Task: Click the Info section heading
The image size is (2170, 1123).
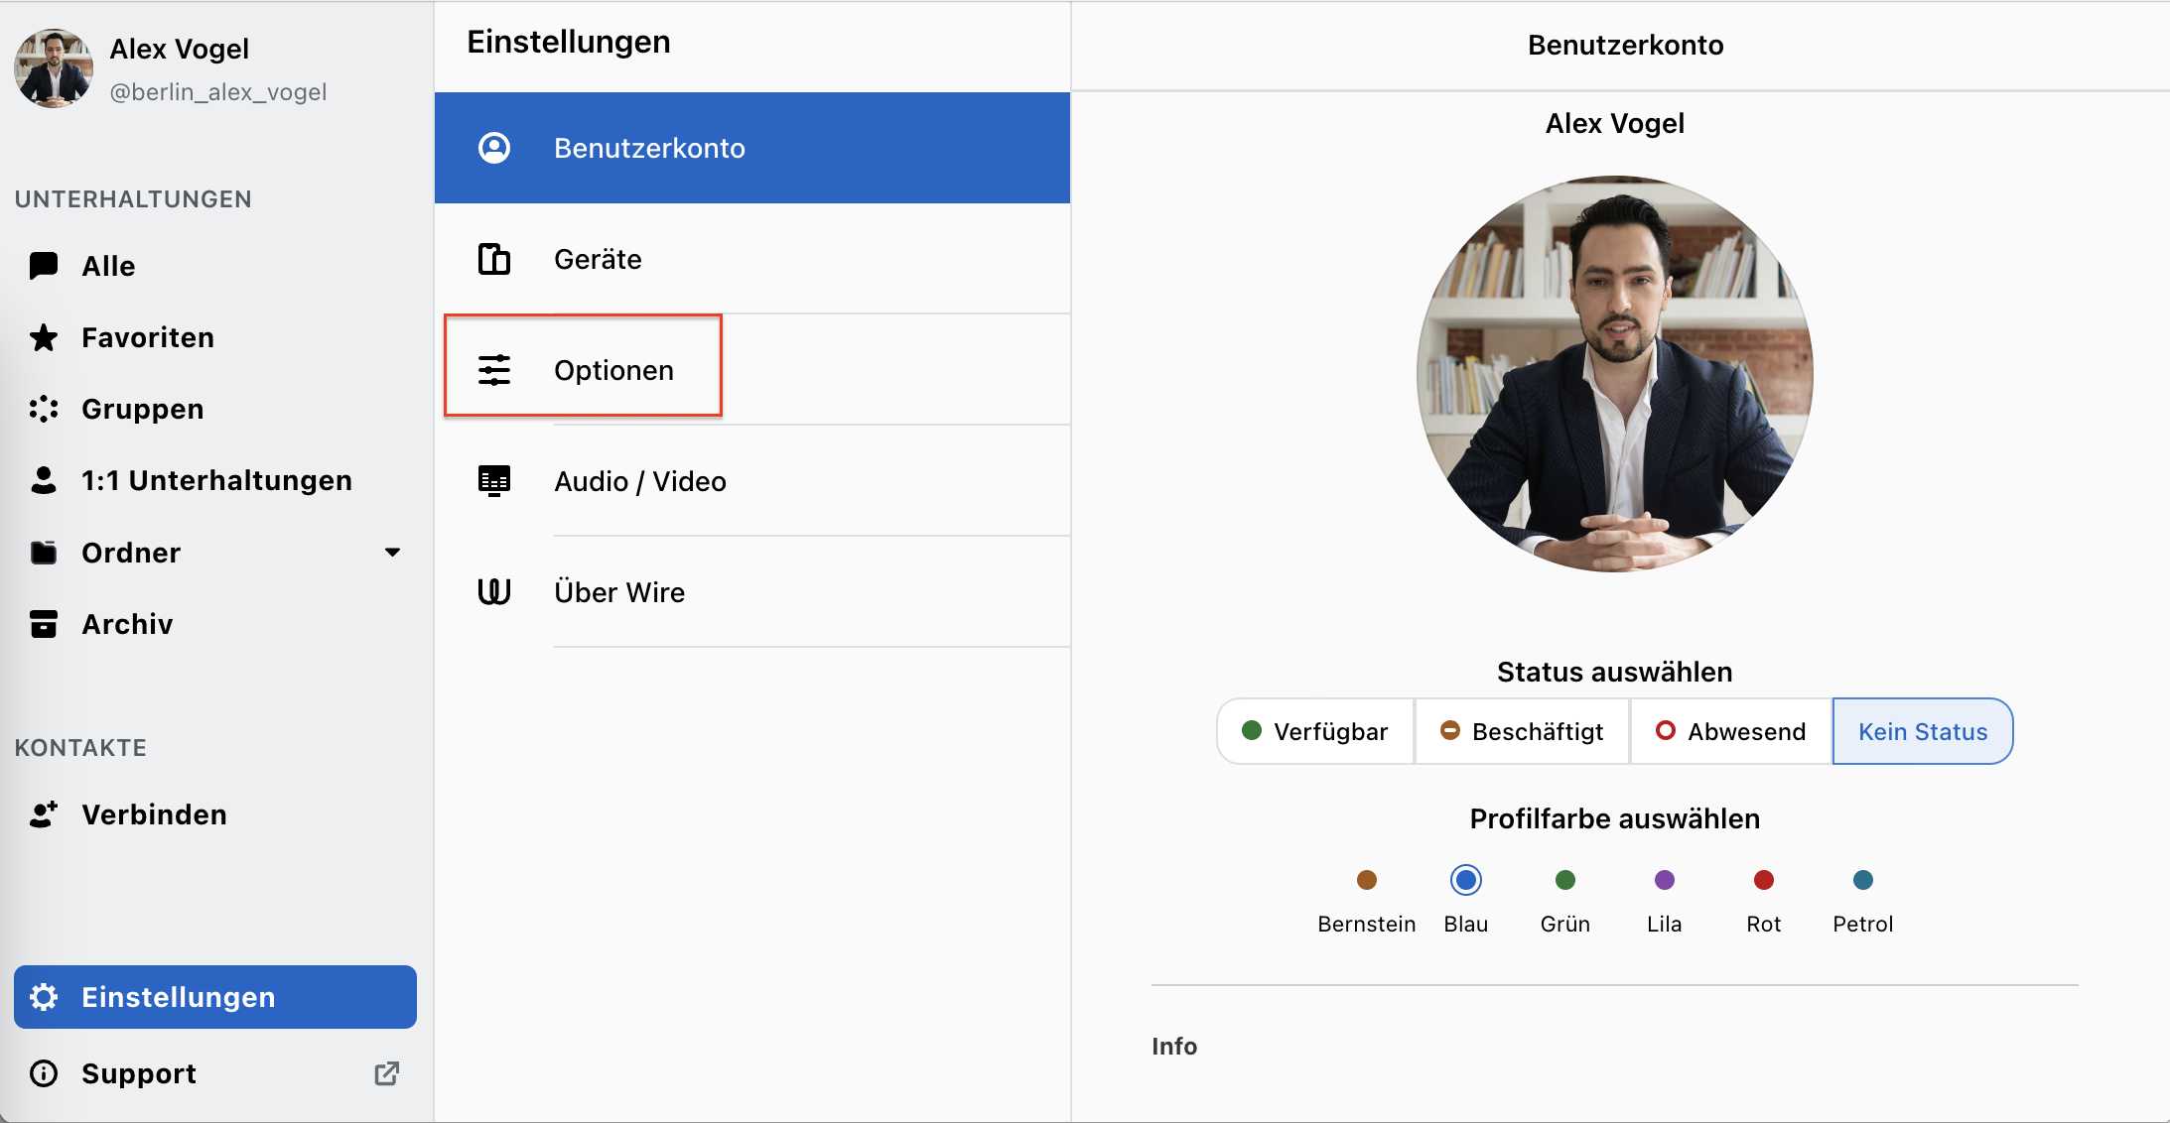Action: click(x=1174, y=1047)
